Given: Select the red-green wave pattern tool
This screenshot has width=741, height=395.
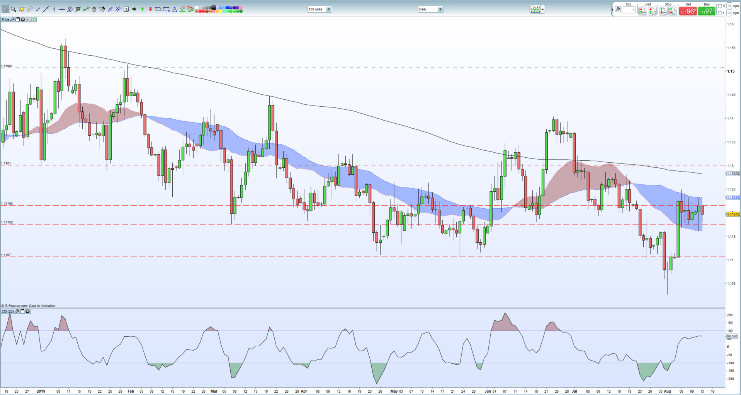Looking at the screenshot, I should click(182, 9).
